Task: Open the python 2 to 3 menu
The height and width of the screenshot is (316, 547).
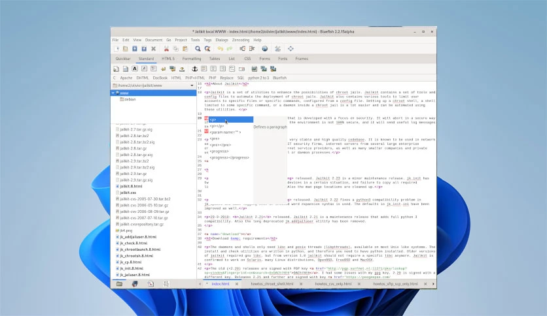Action: [258, 78]
